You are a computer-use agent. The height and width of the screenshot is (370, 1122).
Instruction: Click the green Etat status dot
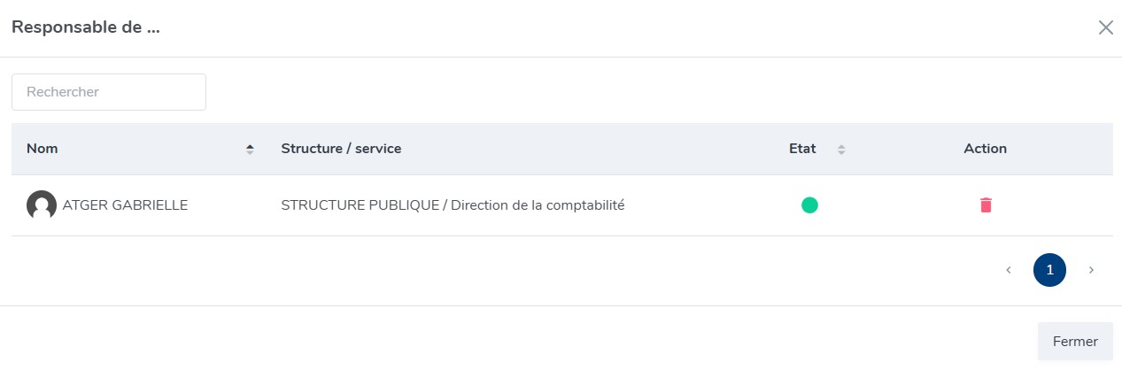(x=809, y=205)
